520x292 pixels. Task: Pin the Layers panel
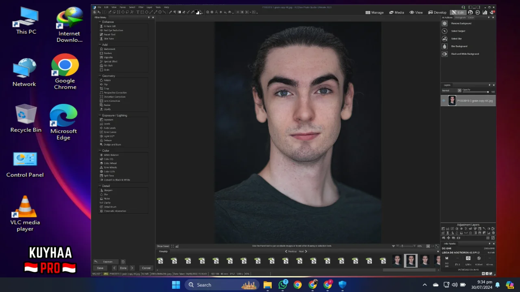[490, 85]
